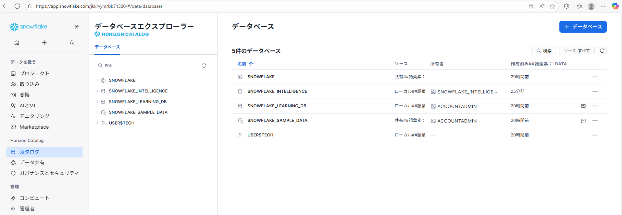Expand SNOWFLAKE_LEARNING_DB in explorer tree
Image resolution: width=622 pixels, height=215 pixels.
click(97, 102)
